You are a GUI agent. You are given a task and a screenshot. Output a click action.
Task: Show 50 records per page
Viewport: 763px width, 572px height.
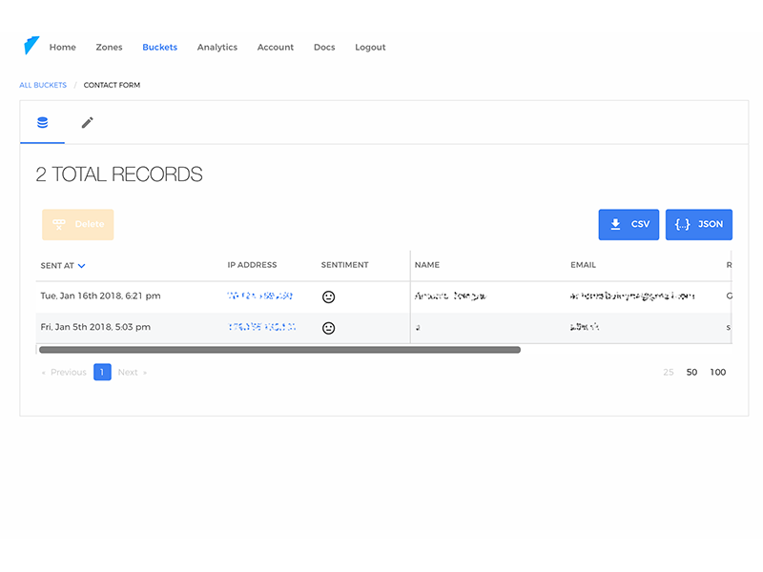691,372
